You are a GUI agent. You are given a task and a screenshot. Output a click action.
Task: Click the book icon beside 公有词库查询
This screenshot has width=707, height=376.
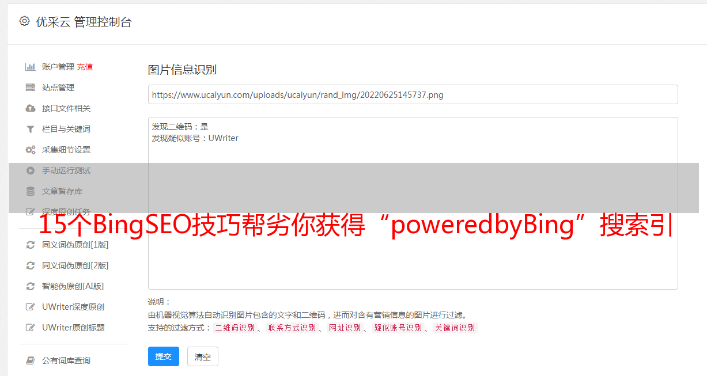31,360
